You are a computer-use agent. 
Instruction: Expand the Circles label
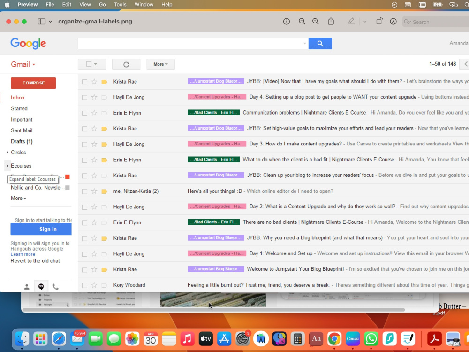7,153
